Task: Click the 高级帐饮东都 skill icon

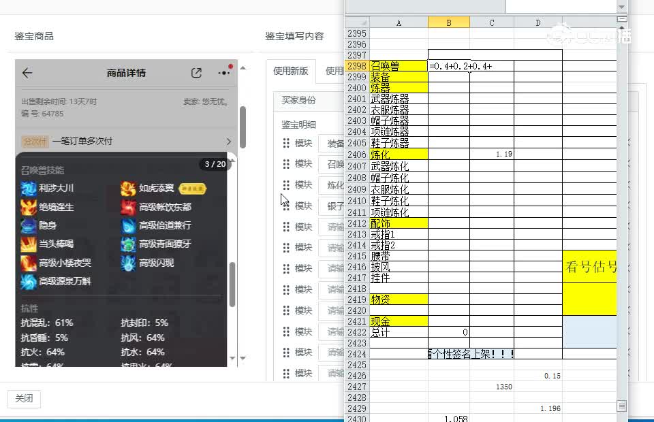Action: (x=129, y=207)
